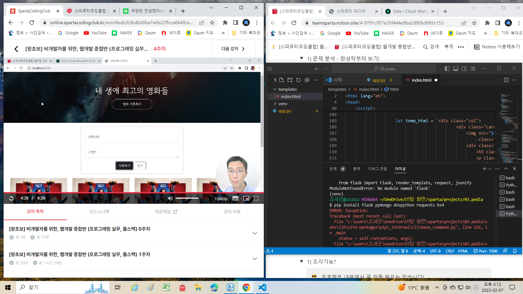523x294 pixels.
Task: Toggle bottom panel layout in VS Code
Action: (456, 69)
